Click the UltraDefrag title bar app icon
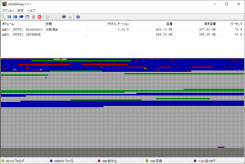The height and width of the screenshot is (164, 245). 4,4
